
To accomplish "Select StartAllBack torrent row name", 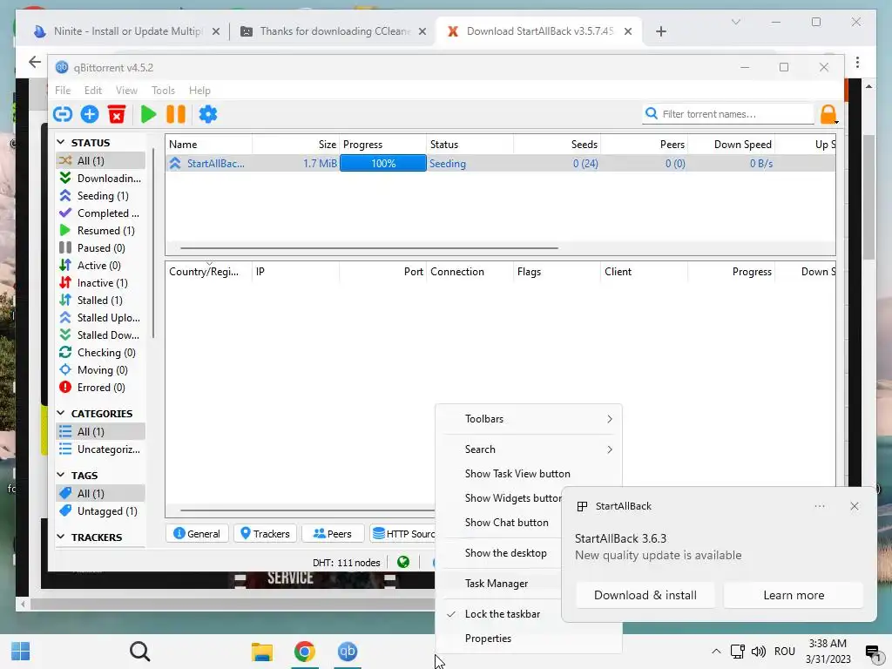I will click(216, 163).
